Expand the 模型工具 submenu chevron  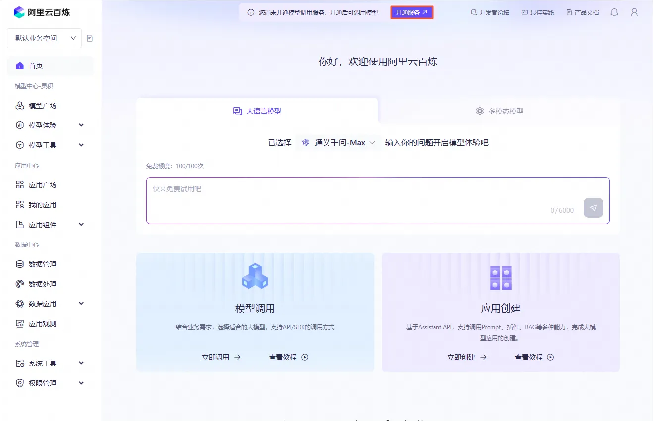[81, 145]
